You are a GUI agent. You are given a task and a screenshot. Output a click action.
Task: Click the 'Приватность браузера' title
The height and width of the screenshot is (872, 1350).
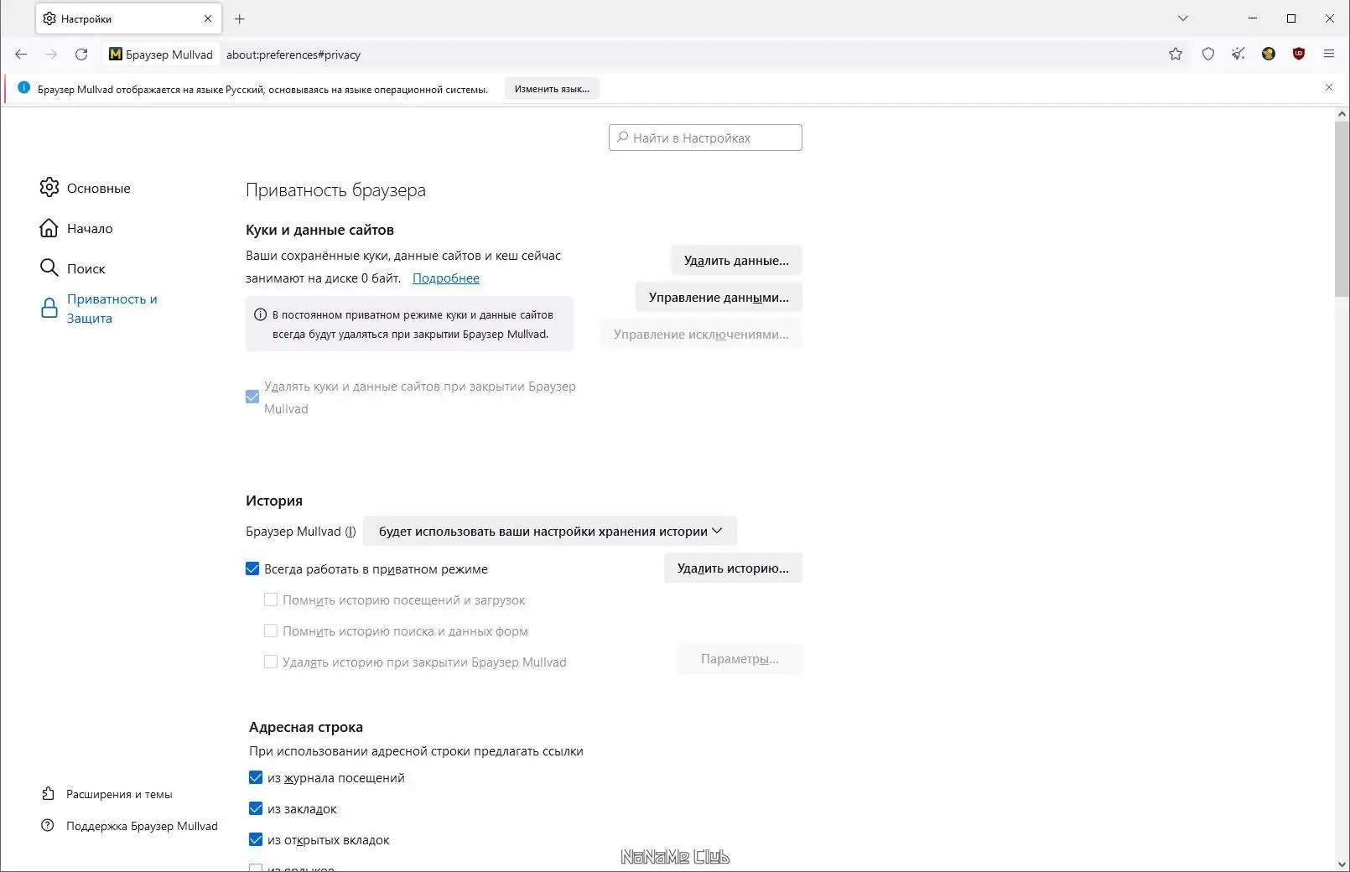335,190
